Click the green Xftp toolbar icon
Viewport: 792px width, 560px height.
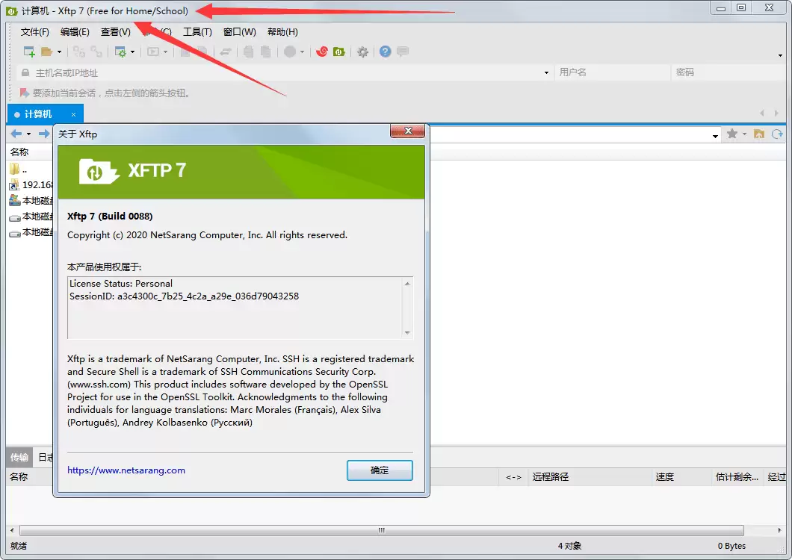pyautogui.click(x=339, y=52)
